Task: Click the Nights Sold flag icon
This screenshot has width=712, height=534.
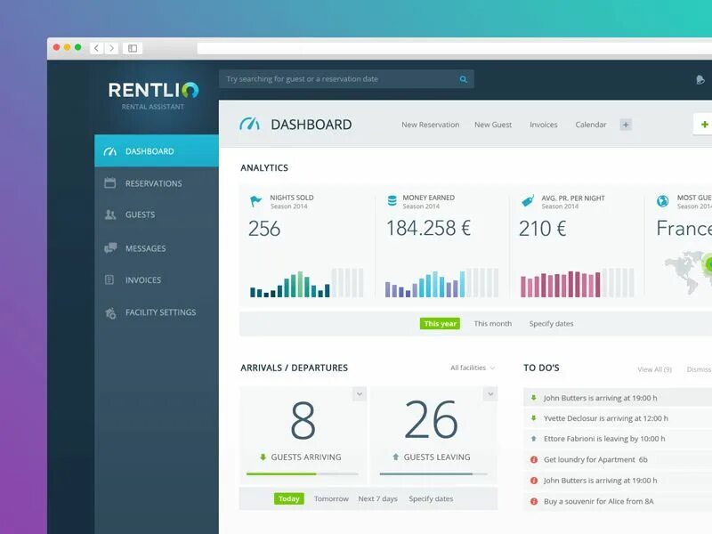Action: coord(255,201)
